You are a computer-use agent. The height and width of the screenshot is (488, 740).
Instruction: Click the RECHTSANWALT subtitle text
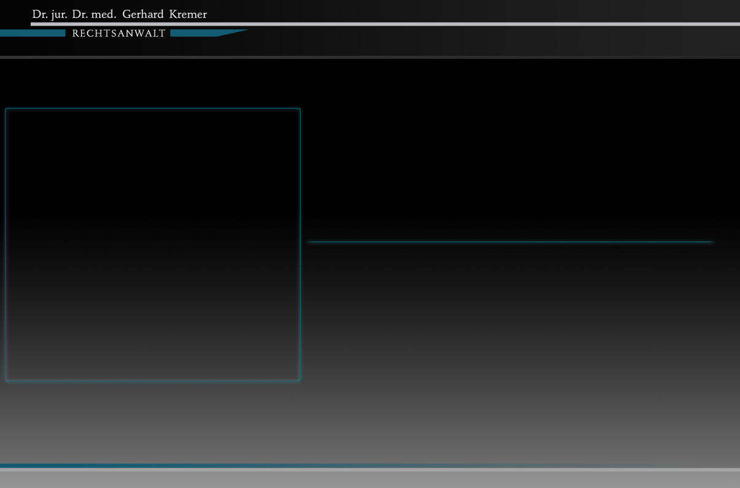119,34
